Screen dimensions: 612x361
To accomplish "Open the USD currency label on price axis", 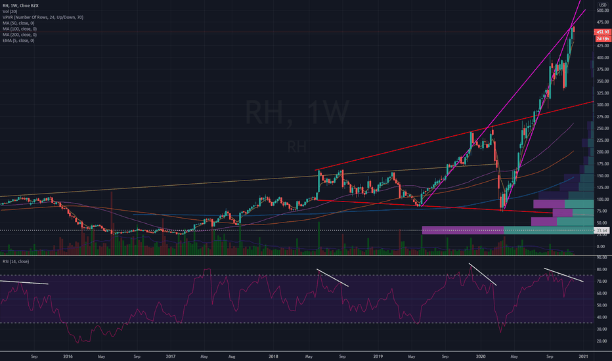I will 603,5.
